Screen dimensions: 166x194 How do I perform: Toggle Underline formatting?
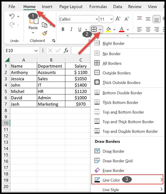(80, 29)
